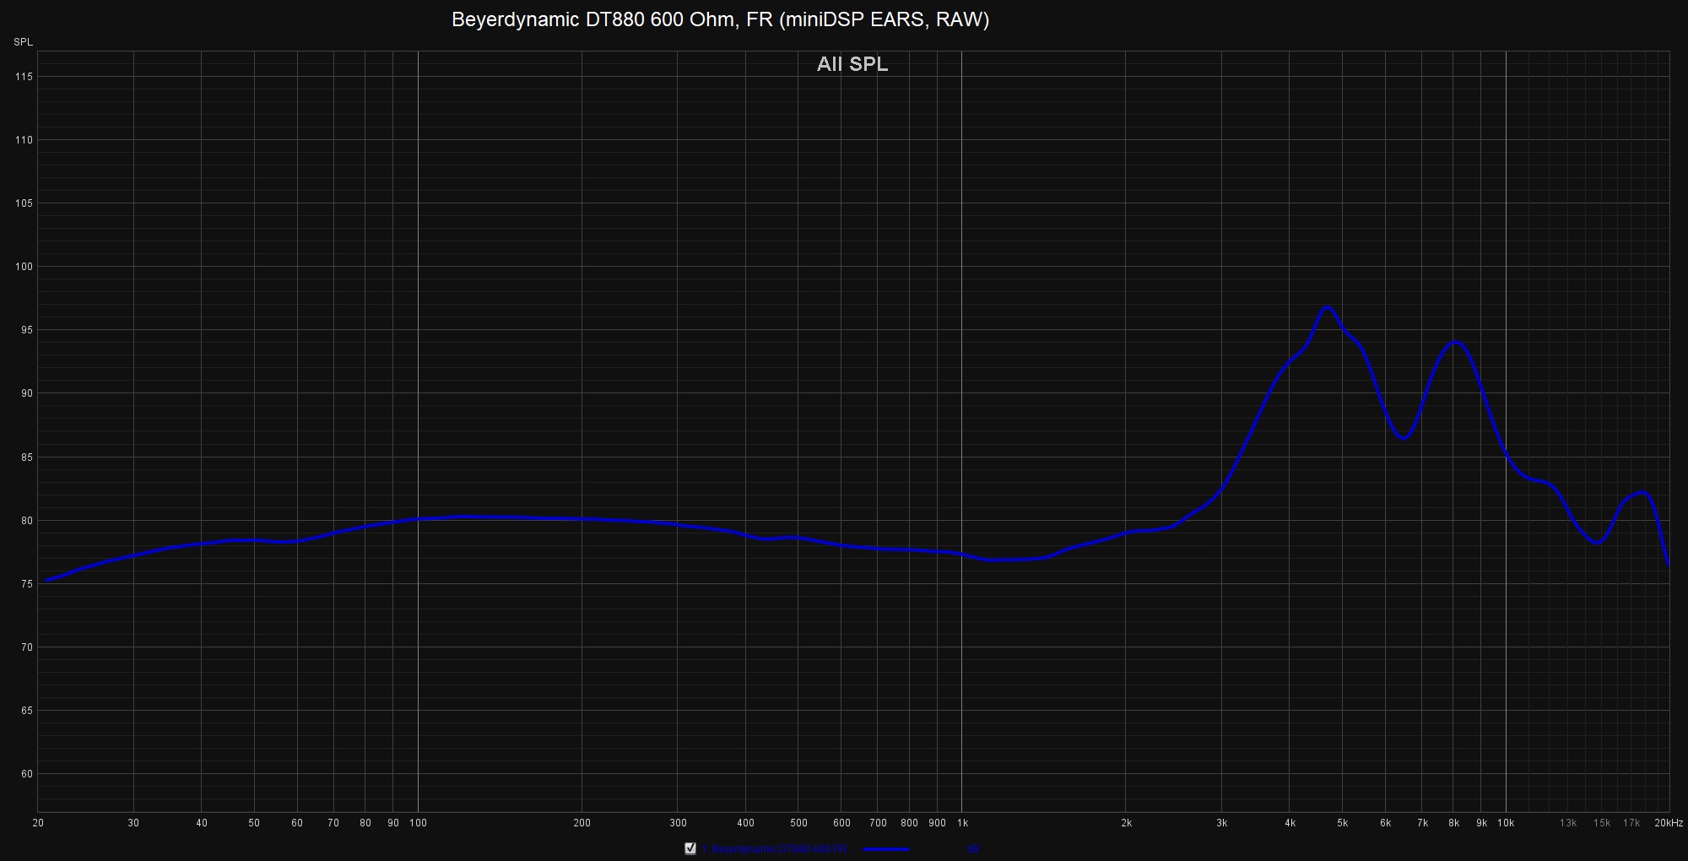Image resolution: width=1688 pixels, height=861 pixels.
Task: Click the second curve peak near 8k
Action: click(x=1455, y=342)
